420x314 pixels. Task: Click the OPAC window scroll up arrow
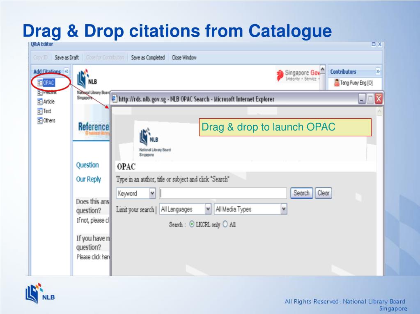(379, 111)
